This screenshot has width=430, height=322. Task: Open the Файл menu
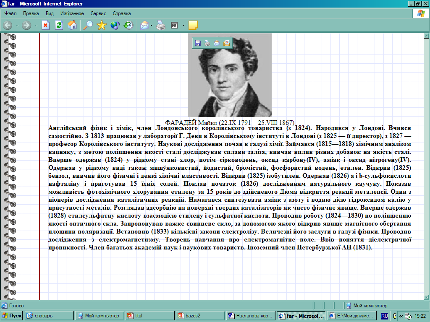pyautogui.click(x=10, y=13)
